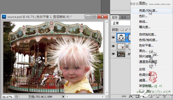Choose 曲线 from the adjustment menu
Viewport: 173px width, 100px height.
143,22
